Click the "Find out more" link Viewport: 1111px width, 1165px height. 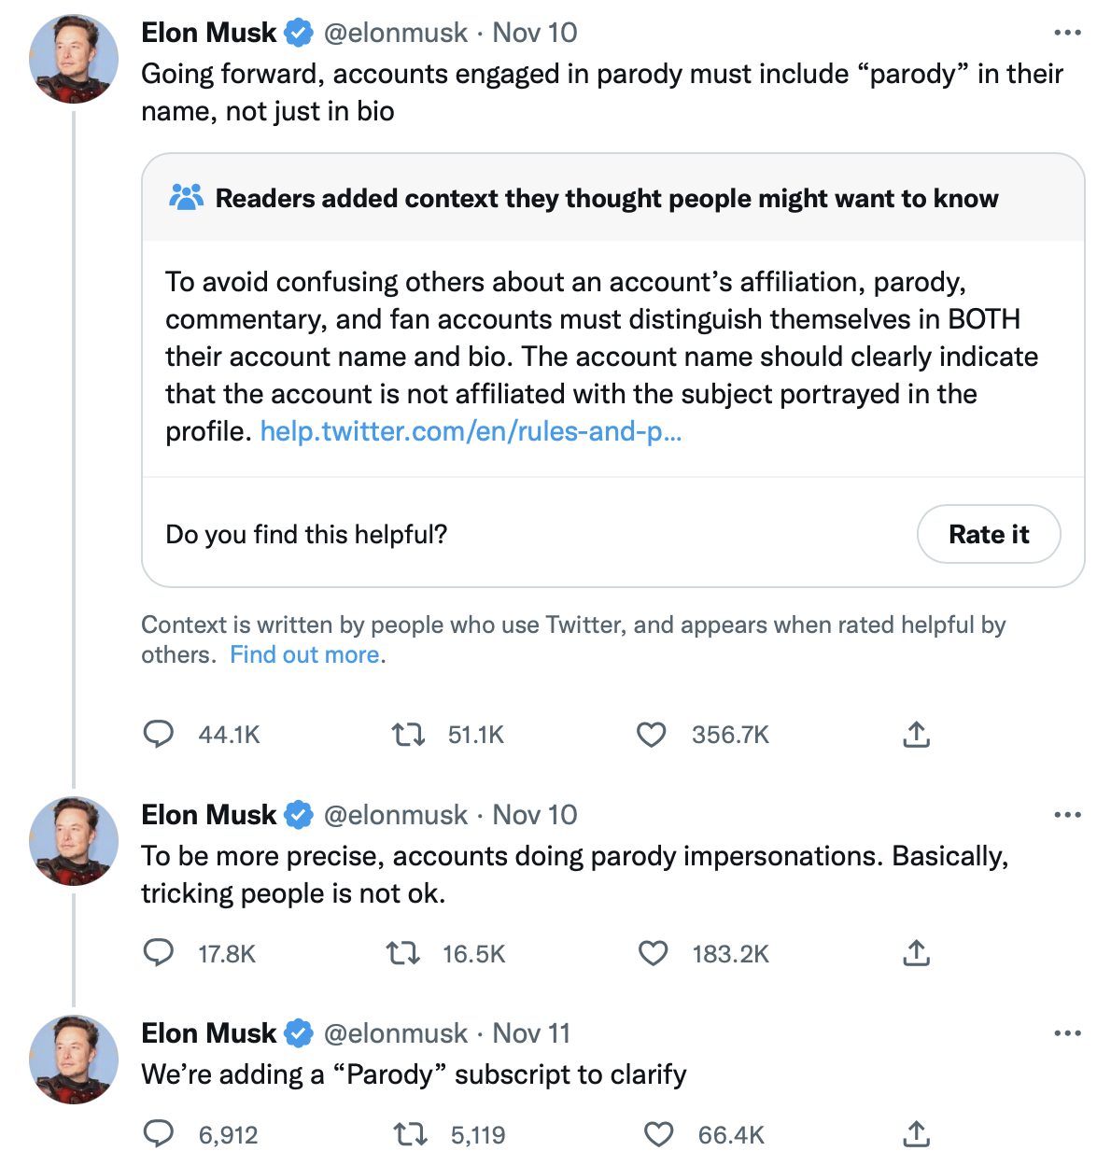tap(305, 654)
